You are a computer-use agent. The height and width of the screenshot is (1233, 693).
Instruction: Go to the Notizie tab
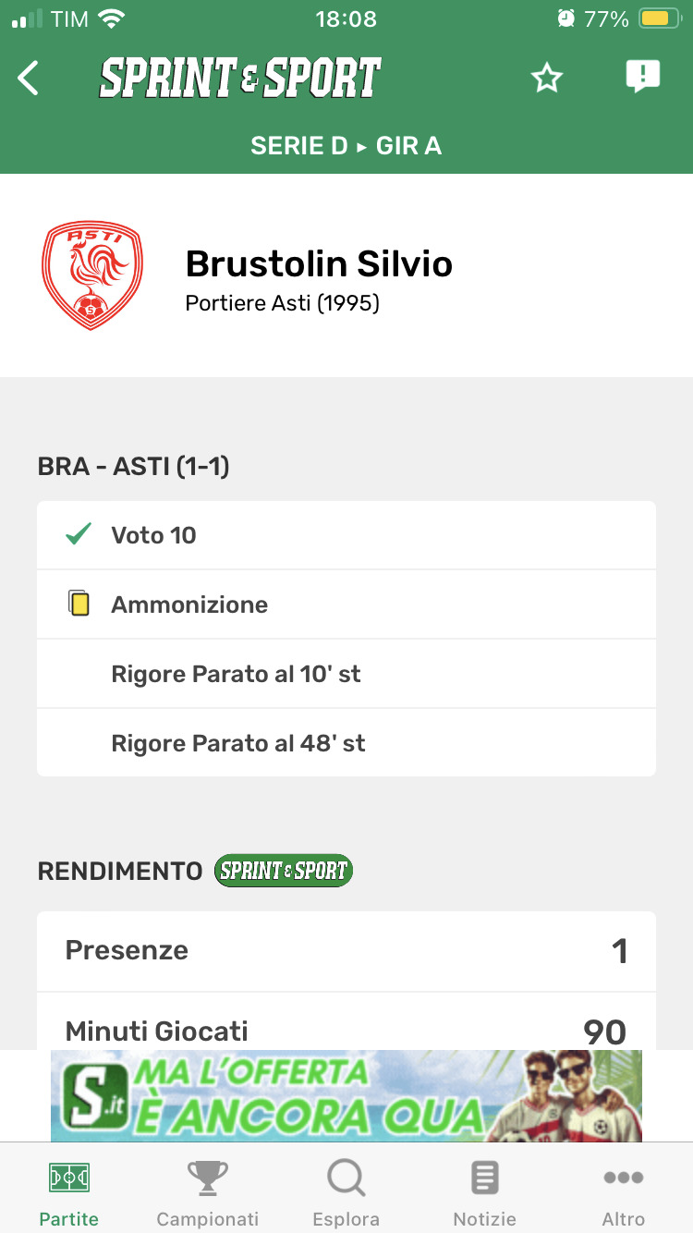coord(485,1193)
